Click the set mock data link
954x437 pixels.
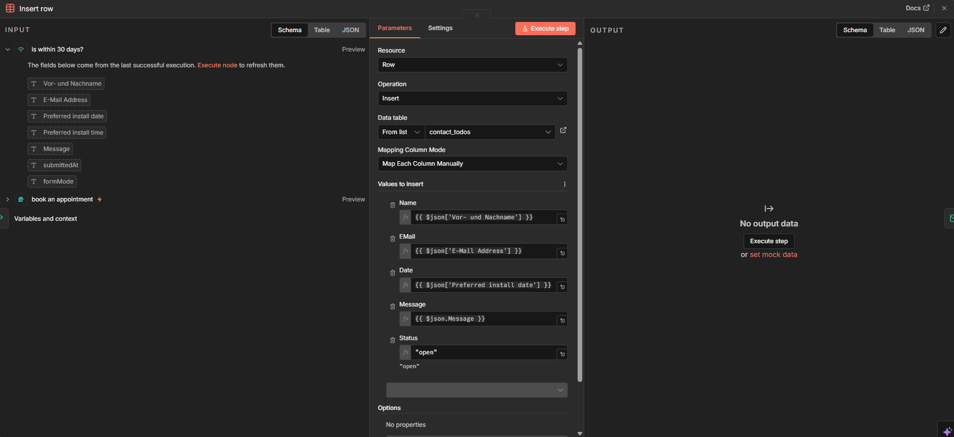773,254
